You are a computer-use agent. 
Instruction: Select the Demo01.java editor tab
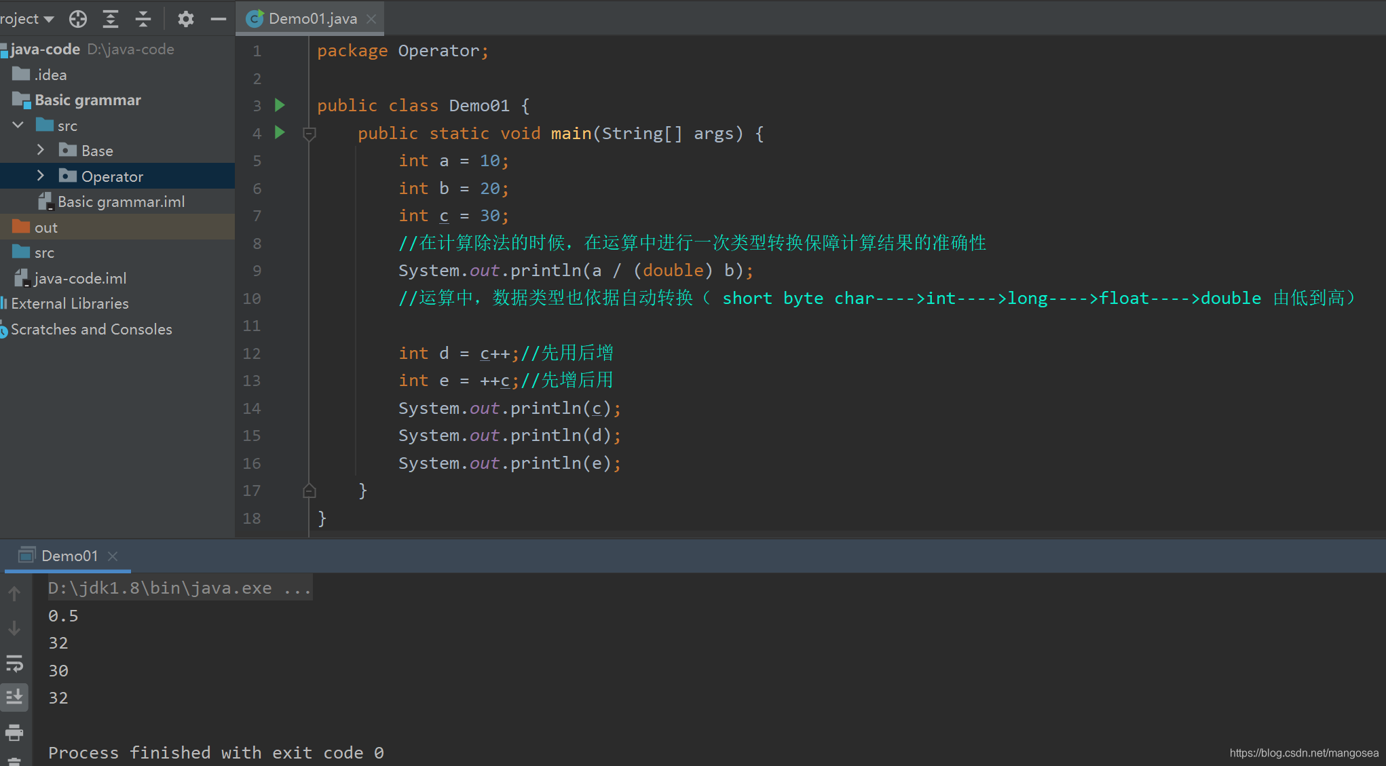point(312,19)
